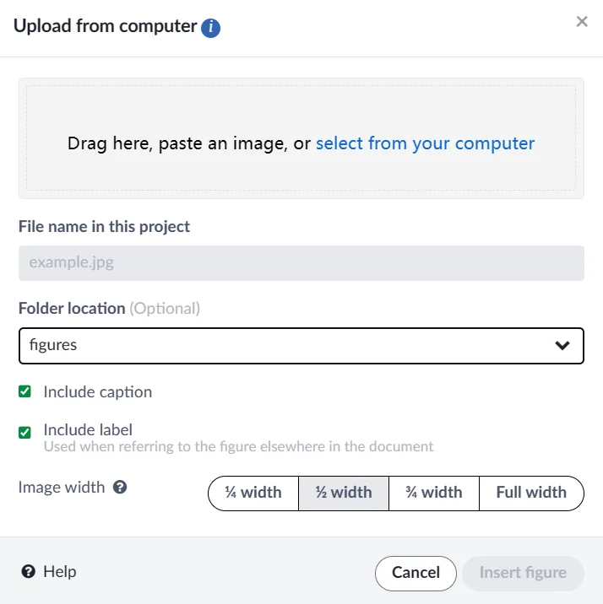Image resolution: width=603 pixels, height=604 pixels.
Task: Click the Help question mark icon
Action: coord(29,572)
